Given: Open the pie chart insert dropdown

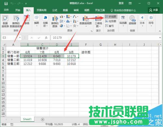Looking at the screenshot, I should pos(62,26).
